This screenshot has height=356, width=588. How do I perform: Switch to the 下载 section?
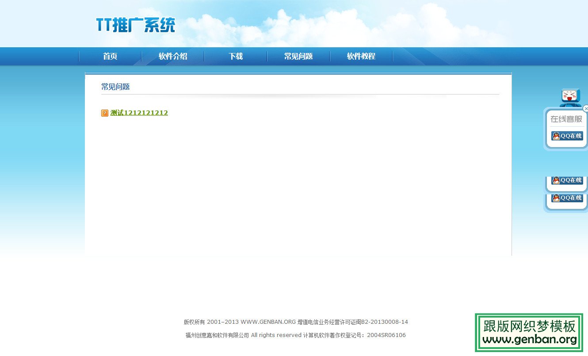pos(235,56)
